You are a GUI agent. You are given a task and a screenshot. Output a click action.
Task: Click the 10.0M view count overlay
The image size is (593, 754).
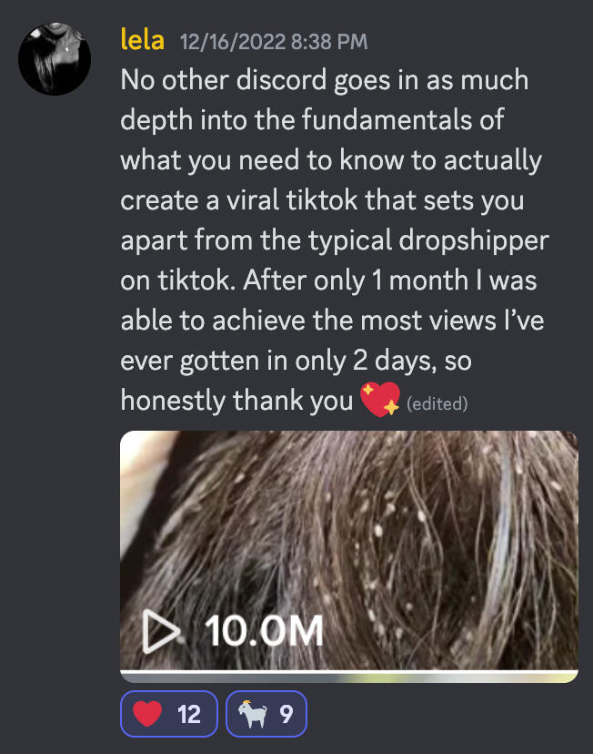point(264,631)
